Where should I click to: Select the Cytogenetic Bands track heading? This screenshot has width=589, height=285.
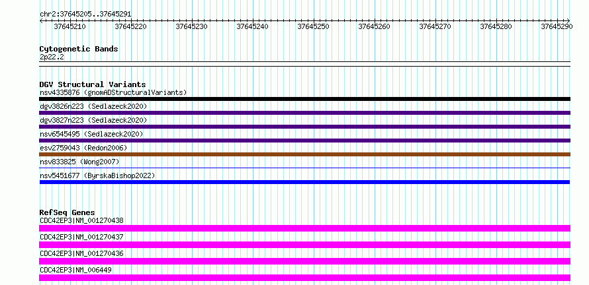click(79, 49)
